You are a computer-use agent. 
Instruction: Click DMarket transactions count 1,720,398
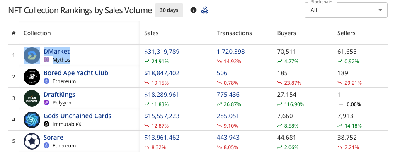230,52
